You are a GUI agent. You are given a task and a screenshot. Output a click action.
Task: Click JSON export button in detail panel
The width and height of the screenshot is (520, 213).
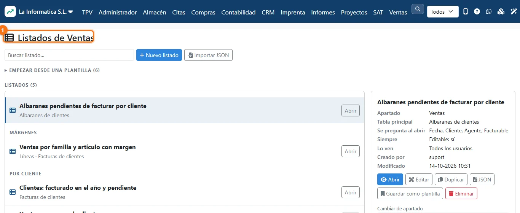[x=482, y=180]
